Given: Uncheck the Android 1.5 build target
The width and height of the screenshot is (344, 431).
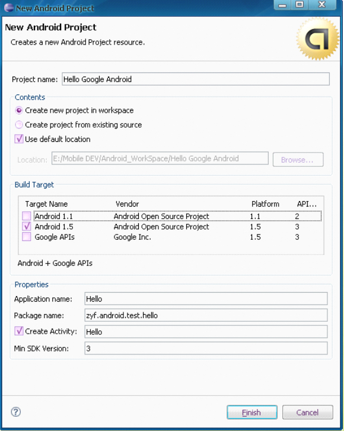Looking at the screenshot, I should point(26,227).
